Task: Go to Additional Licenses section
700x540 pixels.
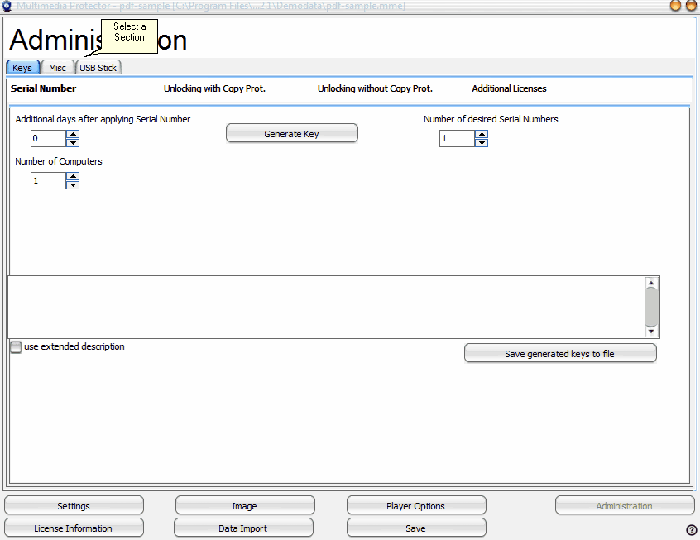Action: [509, 88]
